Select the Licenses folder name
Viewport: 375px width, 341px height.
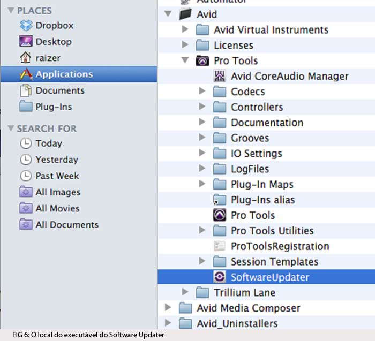[x=234, y=46]
